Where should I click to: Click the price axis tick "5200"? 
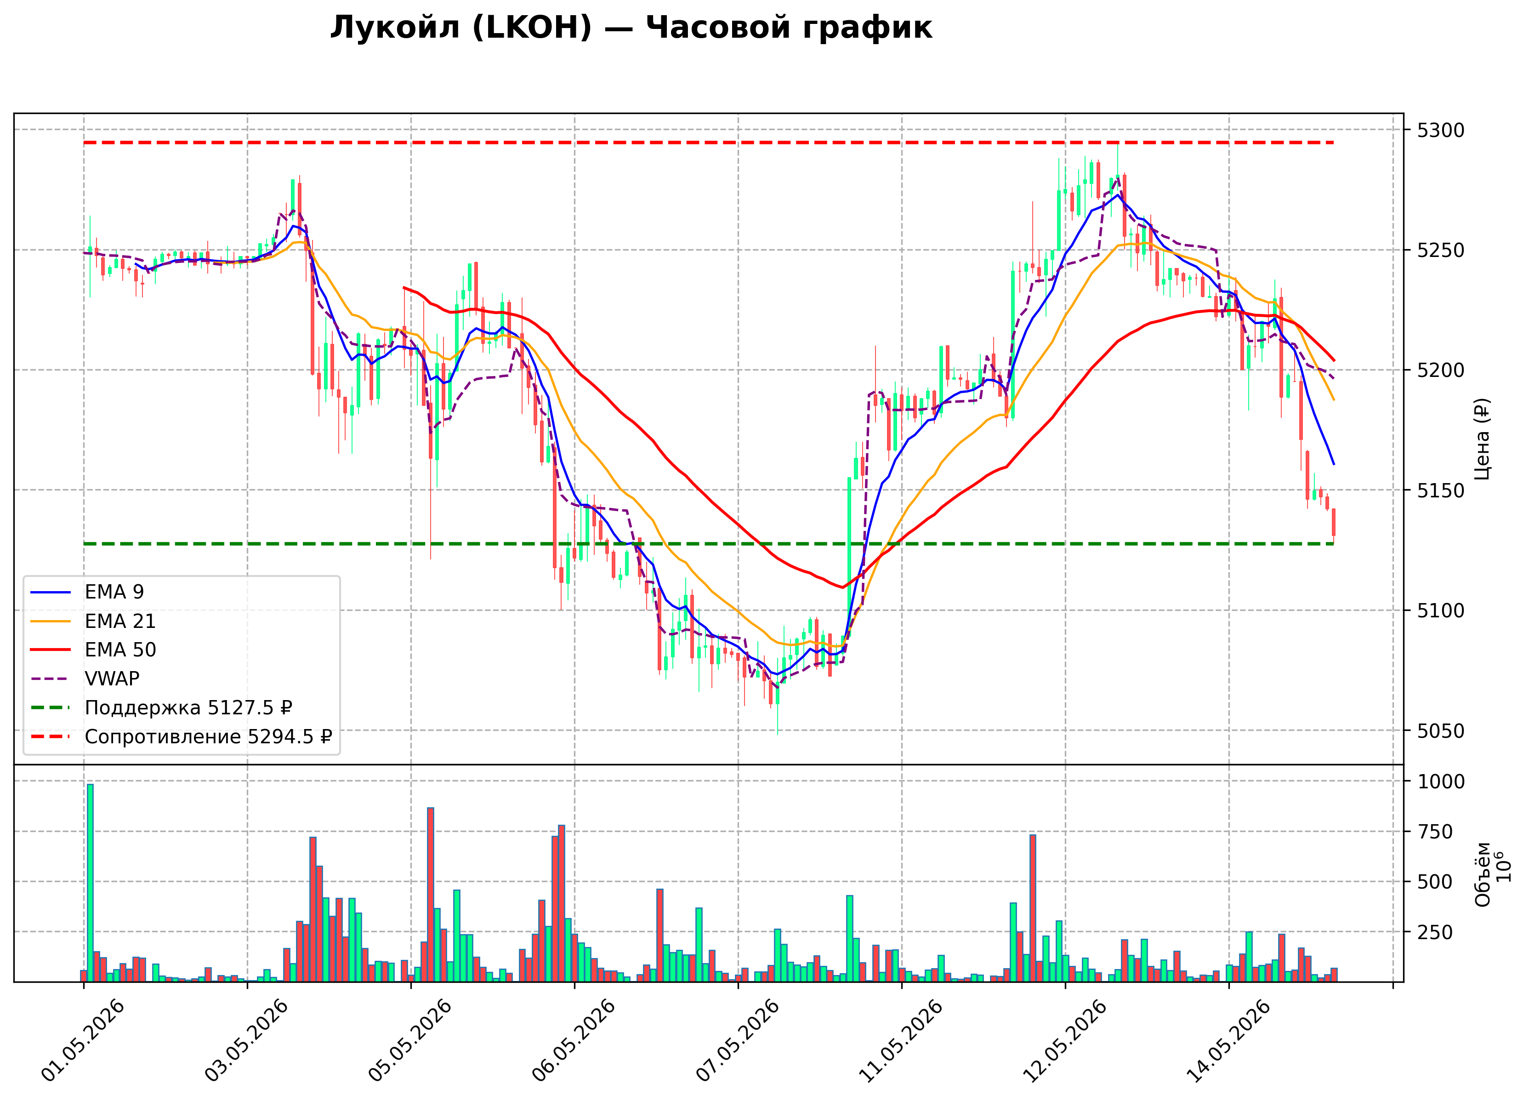coord(1441,370)
